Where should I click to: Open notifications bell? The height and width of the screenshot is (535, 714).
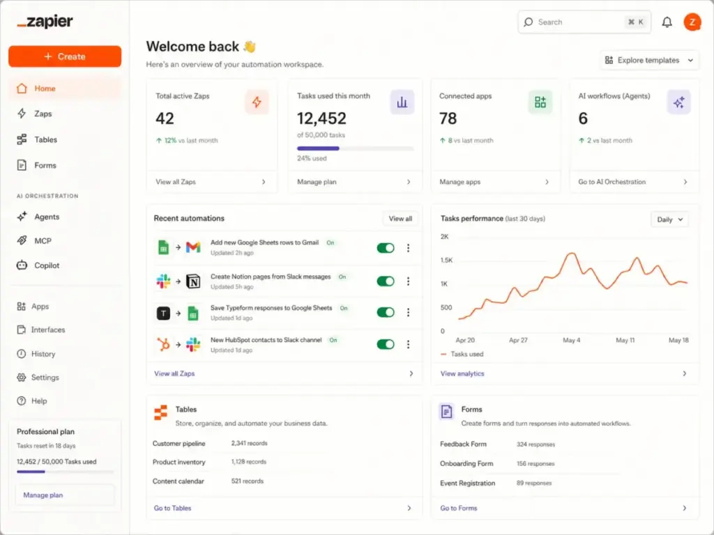point(667,22)
